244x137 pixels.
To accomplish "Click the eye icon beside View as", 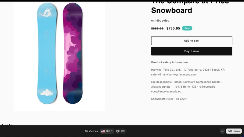I will pyautogui.click(x=86, y=131).
